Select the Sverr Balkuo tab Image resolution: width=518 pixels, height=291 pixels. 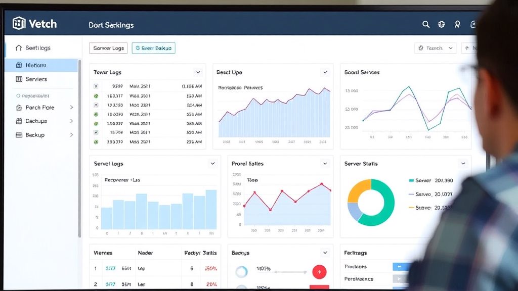tap(154, 48)
